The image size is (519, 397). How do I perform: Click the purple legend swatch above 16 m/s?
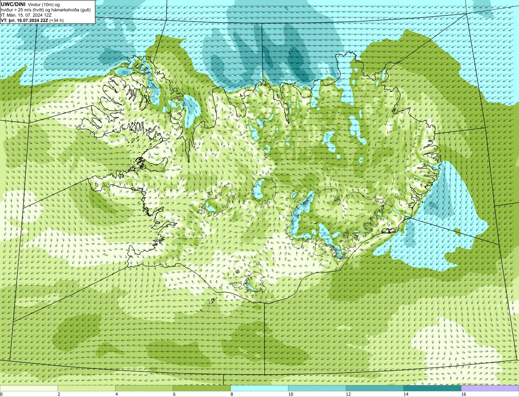(x=490, y=388)
